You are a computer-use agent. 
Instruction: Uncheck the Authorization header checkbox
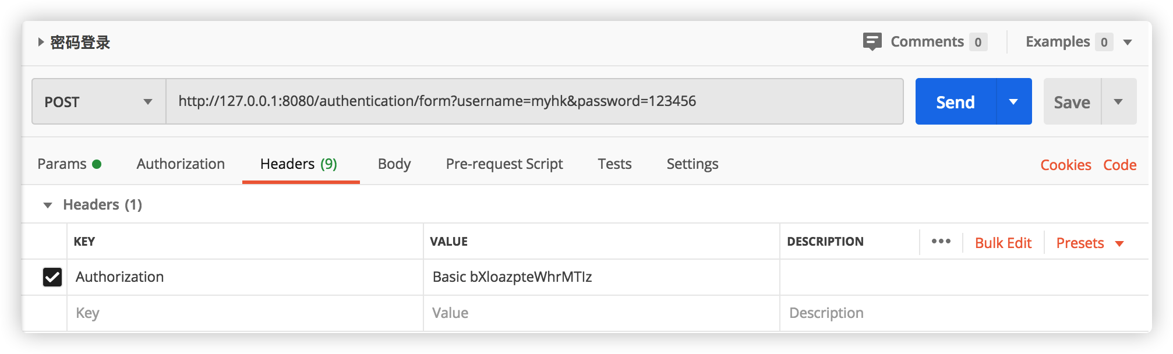tap(52, 277)
